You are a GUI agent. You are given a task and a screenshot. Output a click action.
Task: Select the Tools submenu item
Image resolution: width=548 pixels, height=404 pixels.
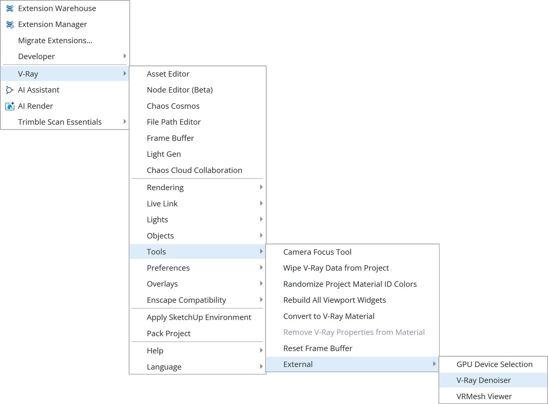click(x=198, y=252)
